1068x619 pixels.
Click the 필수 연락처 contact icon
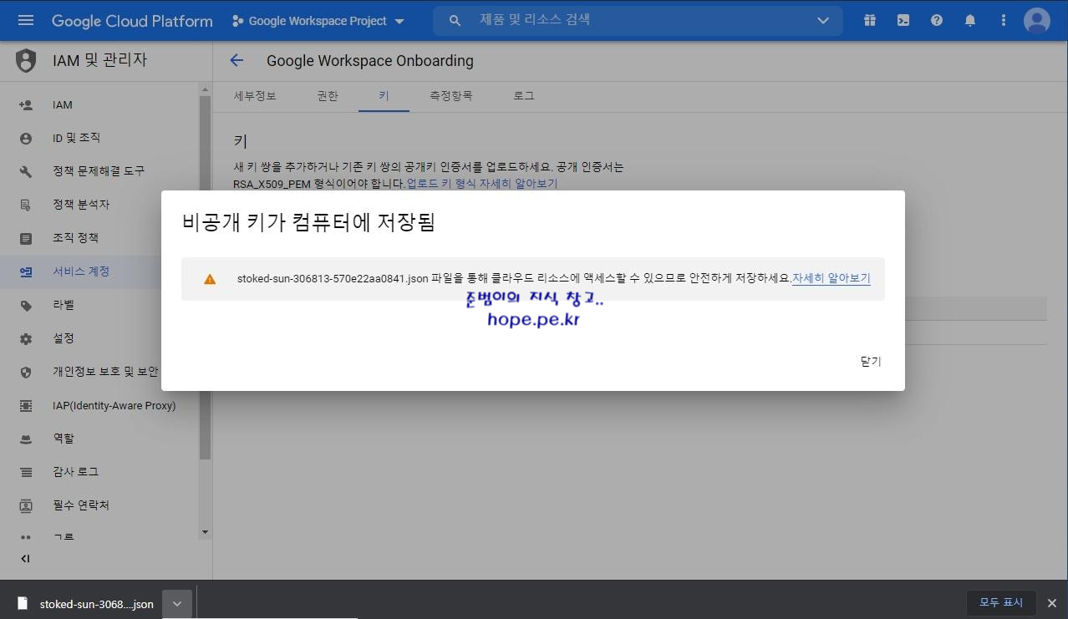click(26, 505)
